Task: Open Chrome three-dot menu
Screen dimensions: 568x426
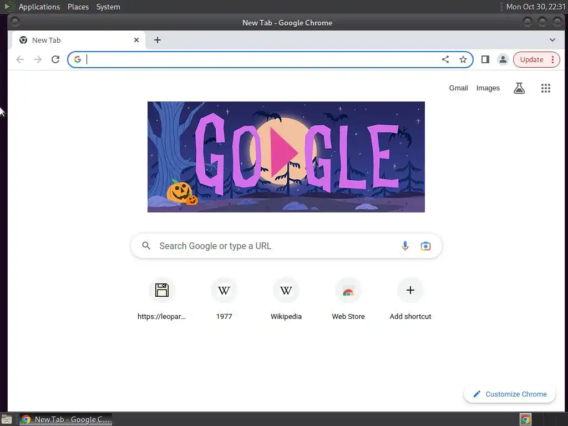Action: coord(553,59)
